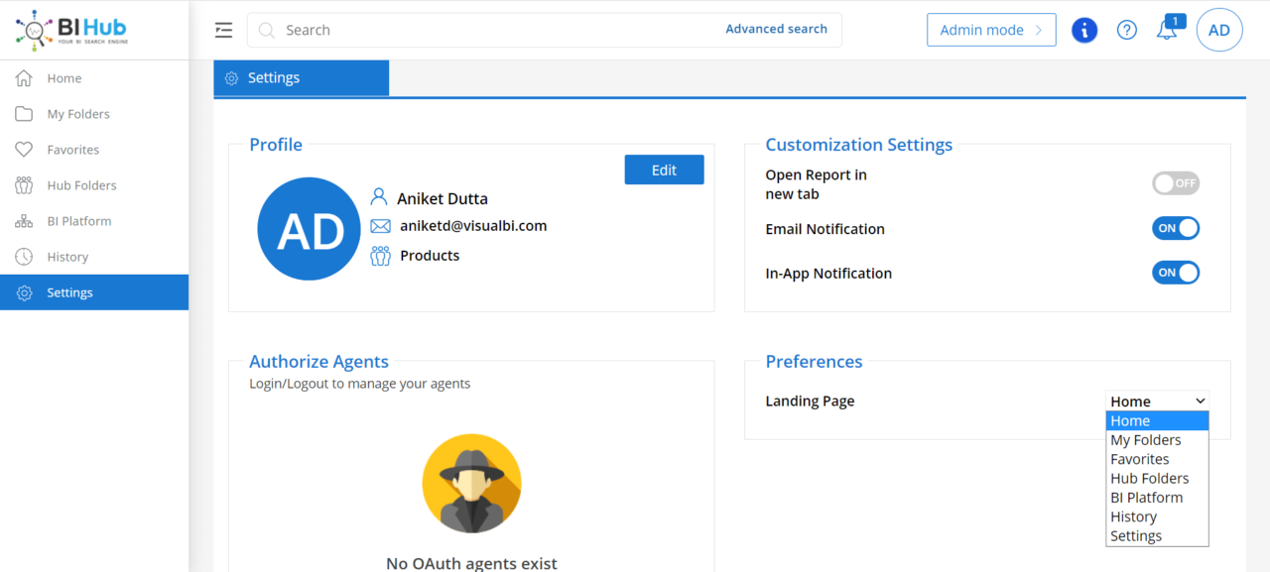Select Favorites in Landing Page list

coord(1158,459)
